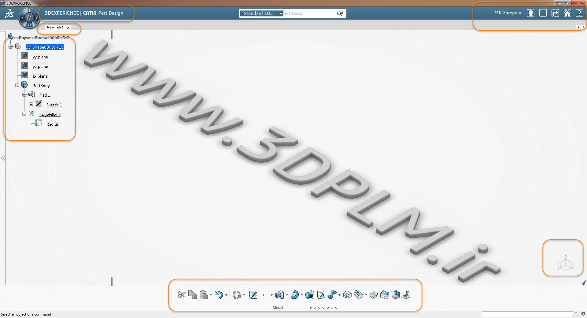
Task: Open the Positioned Sketch tool
Action: pos(253,295)
